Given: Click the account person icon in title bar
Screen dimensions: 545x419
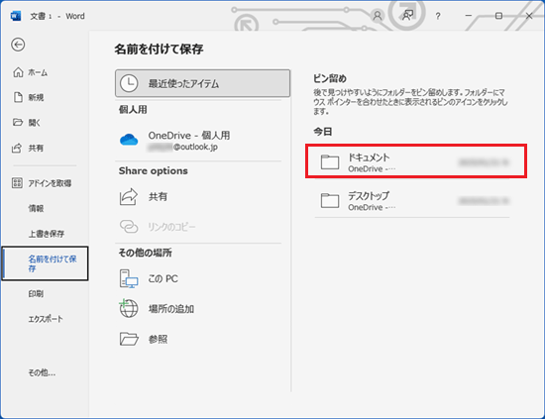Looking at the screenshot, I should pos(378,16).
